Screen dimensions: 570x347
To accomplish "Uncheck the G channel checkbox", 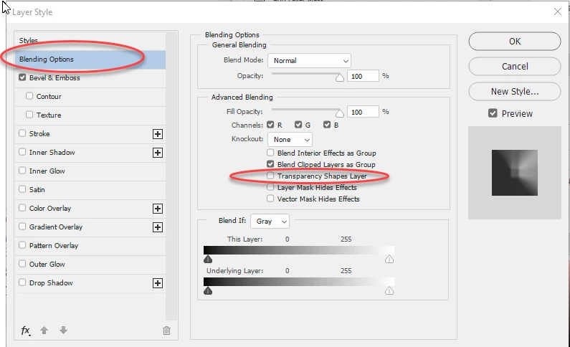I will [298, 125].
